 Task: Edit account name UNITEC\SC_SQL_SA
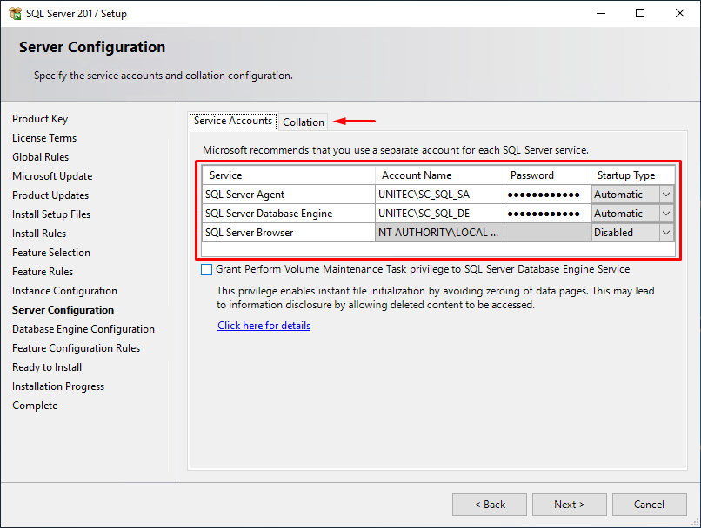pos(439,195)
